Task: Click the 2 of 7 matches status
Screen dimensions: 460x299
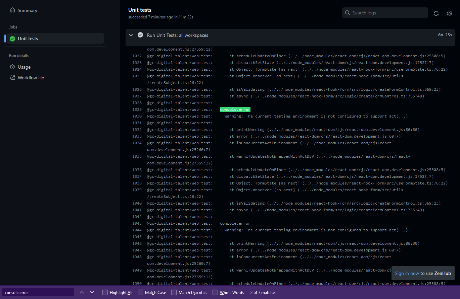Action: pos(263,293)
